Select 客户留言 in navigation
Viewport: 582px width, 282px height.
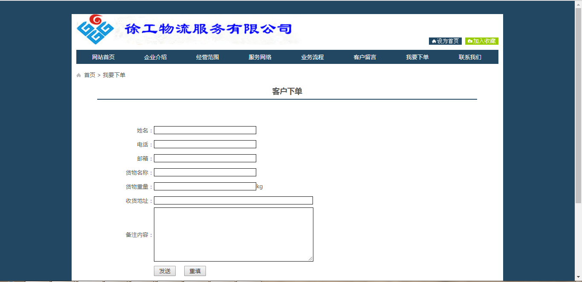pos(365,57)
